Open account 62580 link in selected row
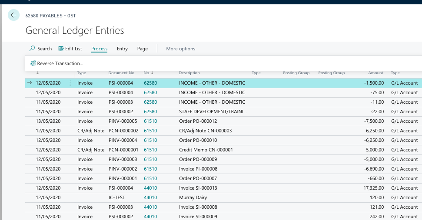422x220 pixels. (x=150, y=83)
